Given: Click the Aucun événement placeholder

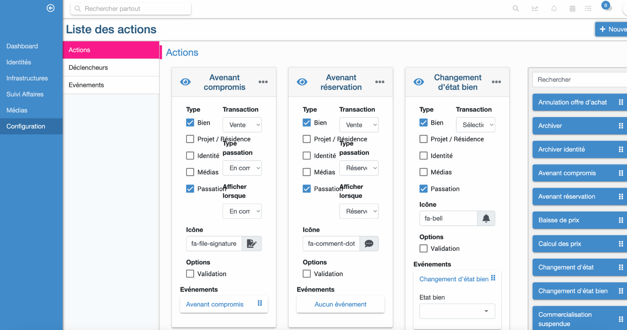Looking at the screenshot, I should (x=341, y=304).
